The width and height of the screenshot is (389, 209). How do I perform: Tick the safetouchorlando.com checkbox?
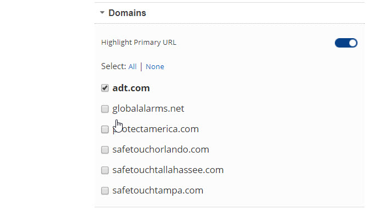[x=105, y=150]
